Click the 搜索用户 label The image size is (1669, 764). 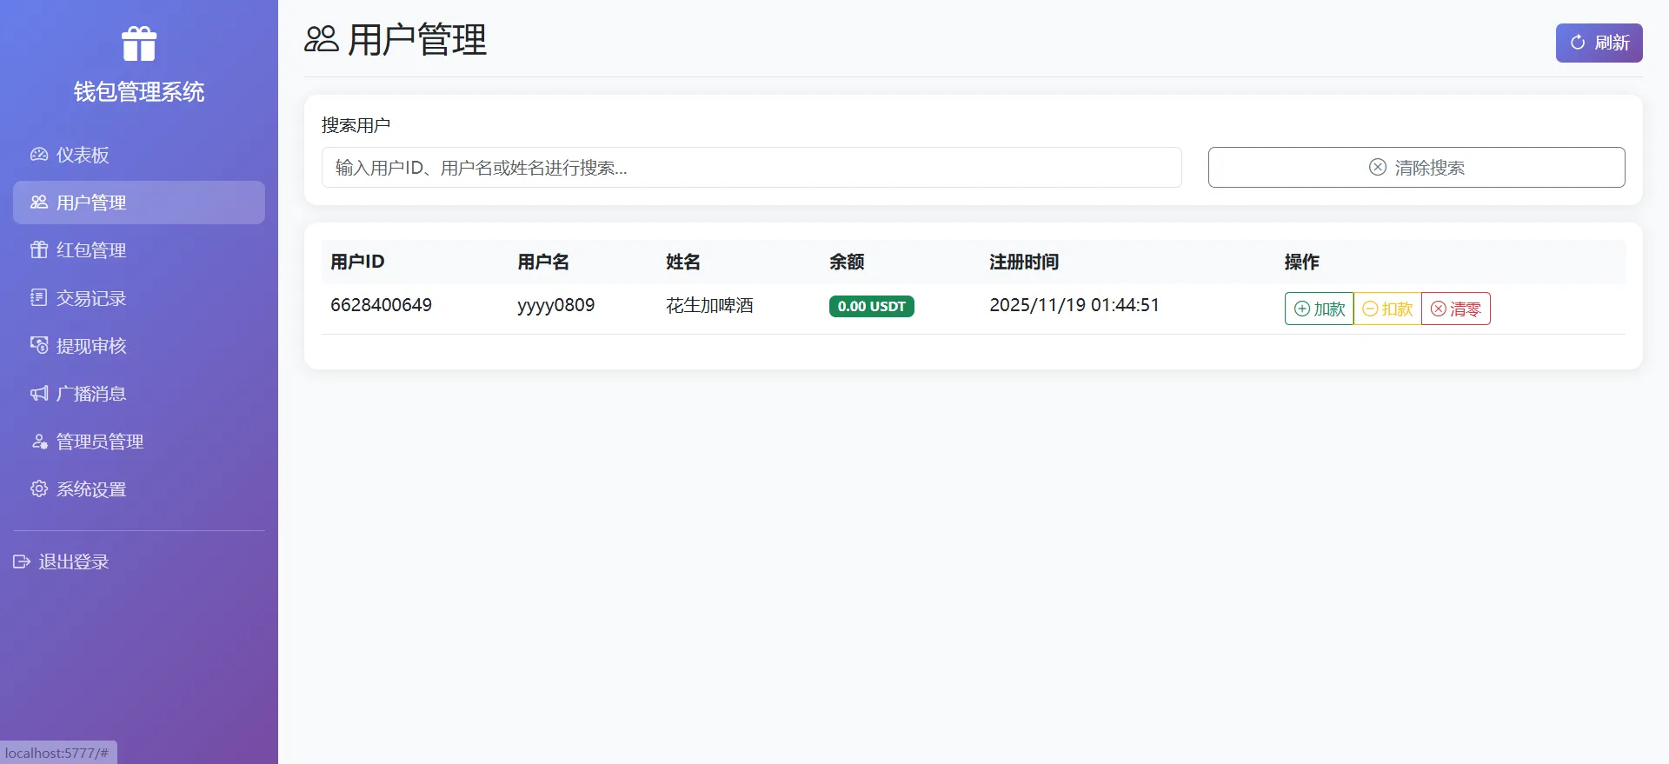pyautogui.click(x=356, y=125)
